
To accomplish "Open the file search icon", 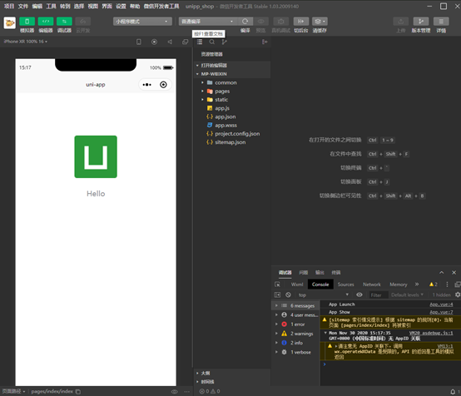I will (x=211, y=42).
